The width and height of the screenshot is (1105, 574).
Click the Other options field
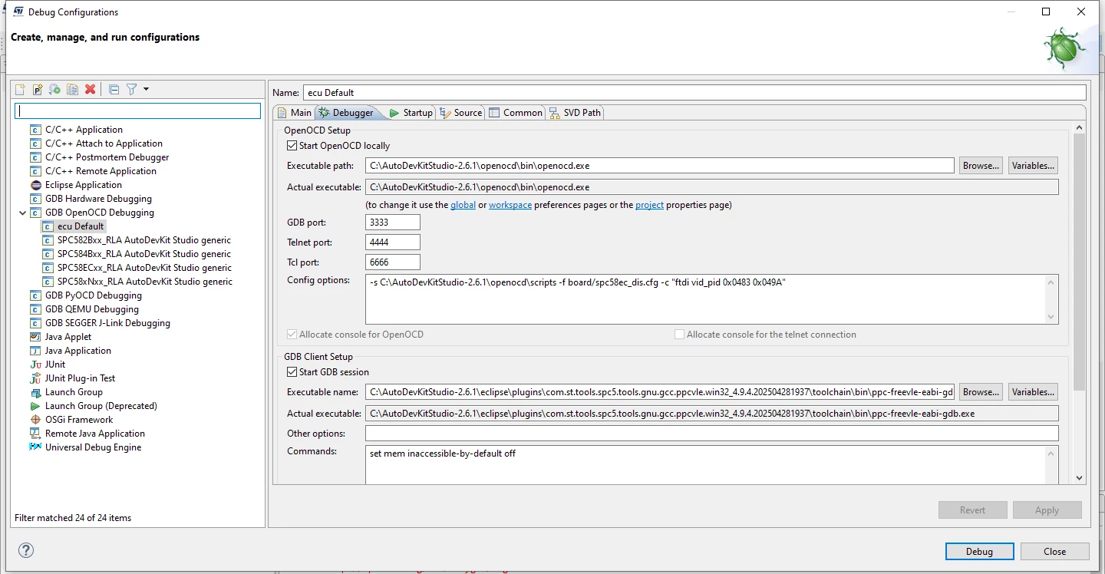(x=712, y=434)
